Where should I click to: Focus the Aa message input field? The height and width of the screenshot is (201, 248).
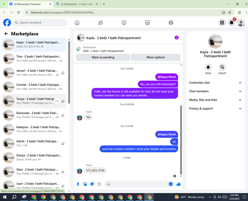pos(136,184)
